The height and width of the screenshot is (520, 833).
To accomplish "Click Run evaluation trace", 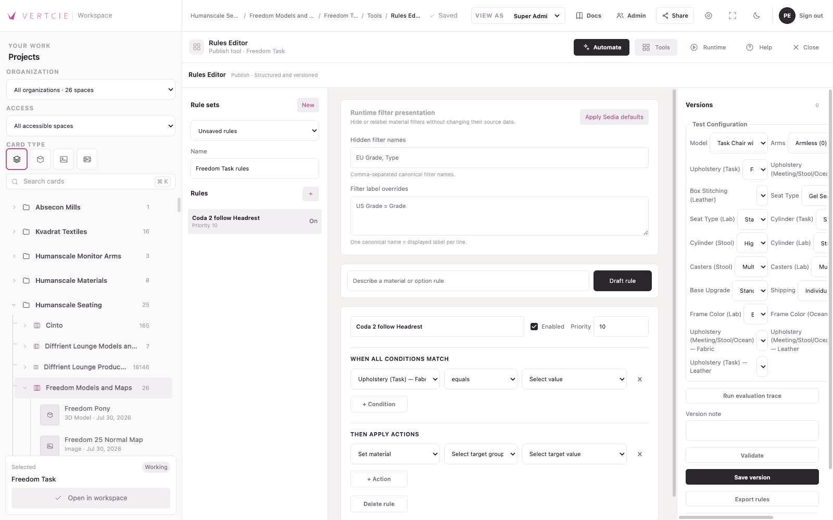I will click(752, 396).
